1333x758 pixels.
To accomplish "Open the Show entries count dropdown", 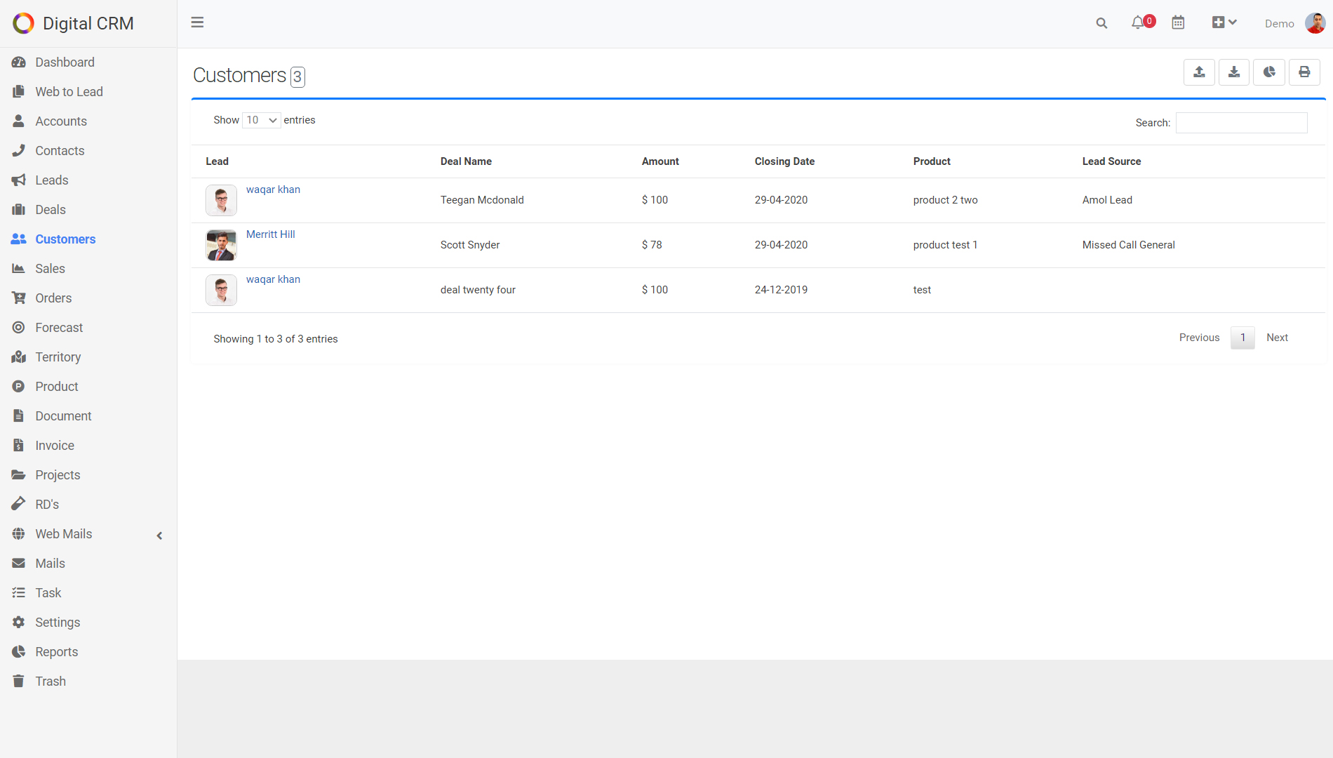I will click(262, 120).
